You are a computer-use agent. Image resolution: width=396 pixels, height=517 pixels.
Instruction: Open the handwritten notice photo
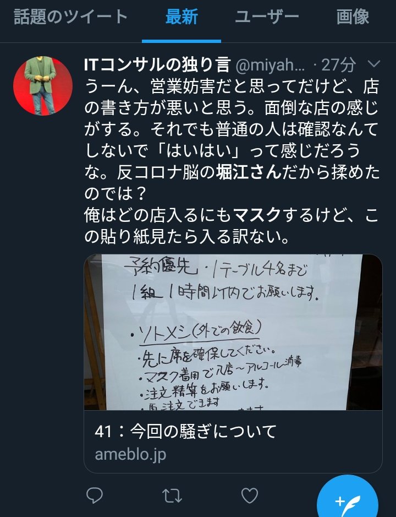pos(233,332)
